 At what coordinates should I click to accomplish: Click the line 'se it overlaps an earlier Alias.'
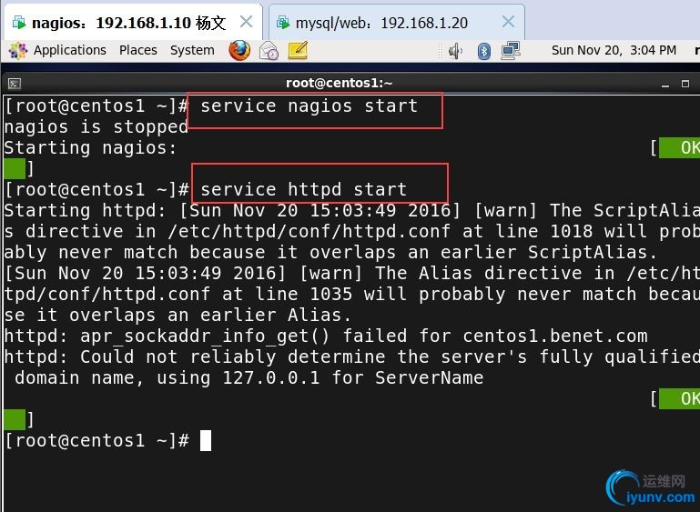point(178,316)
